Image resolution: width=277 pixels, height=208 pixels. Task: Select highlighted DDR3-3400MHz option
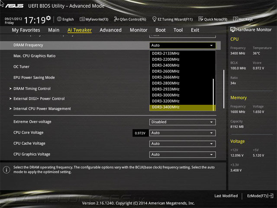click(182, 107)
